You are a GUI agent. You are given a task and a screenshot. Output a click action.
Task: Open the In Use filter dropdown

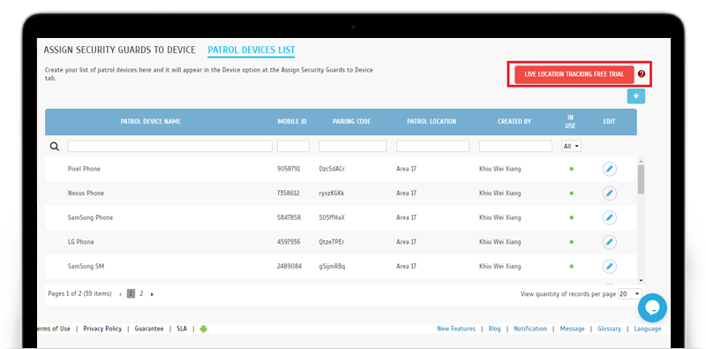[571, 147]
